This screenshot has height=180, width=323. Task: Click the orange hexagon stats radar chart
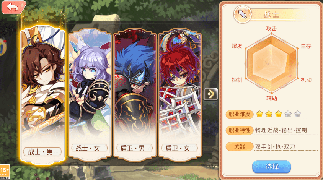(271, 63)
